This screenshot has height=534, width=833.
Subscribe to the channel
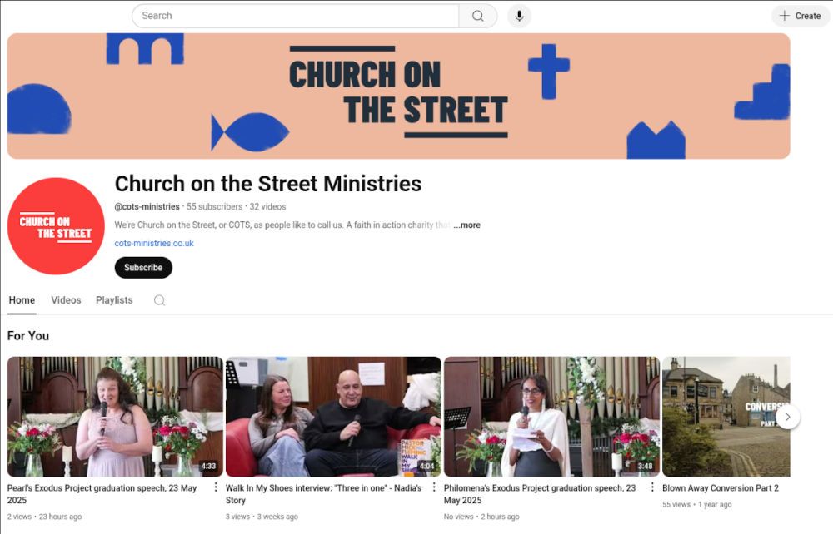pyautogui.click(x=143, y=267)
